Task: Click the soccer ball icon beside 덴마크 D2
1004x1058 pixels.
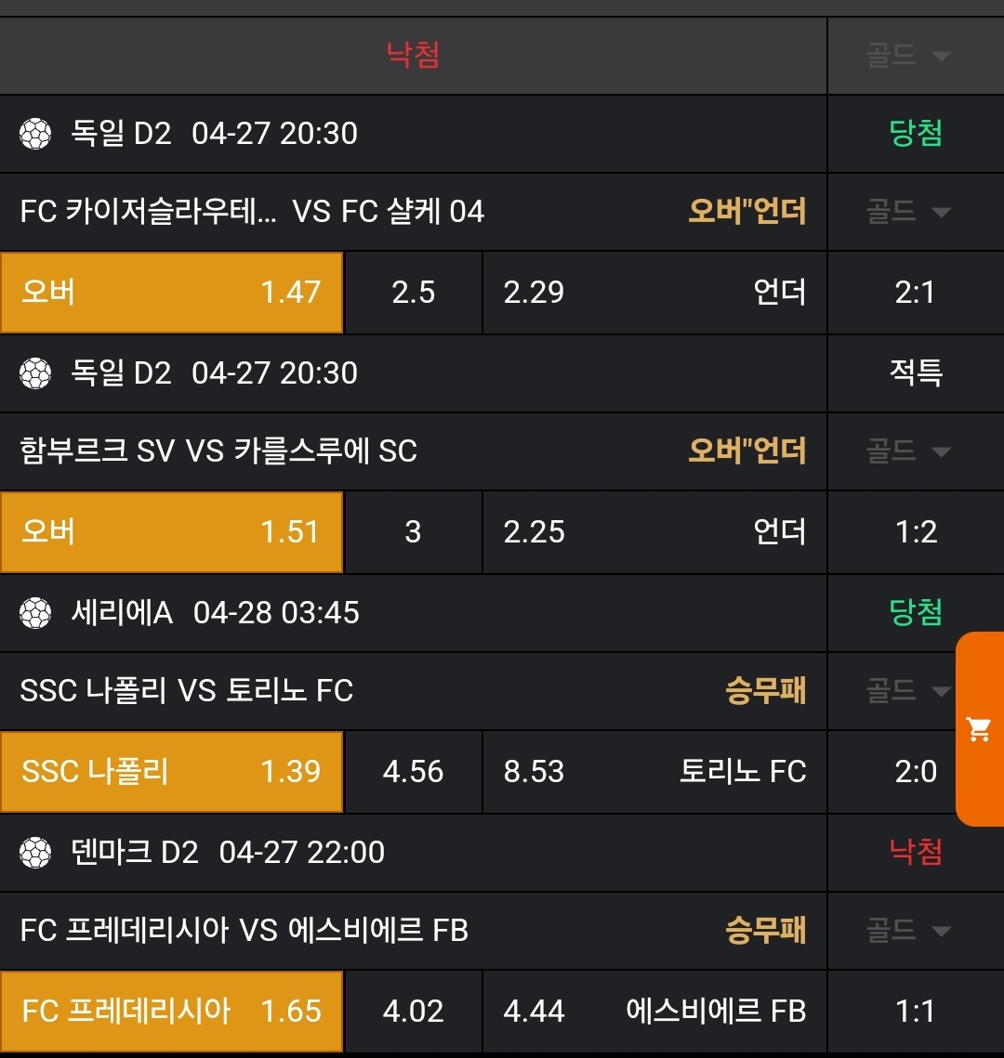Action: click(35, 853)
